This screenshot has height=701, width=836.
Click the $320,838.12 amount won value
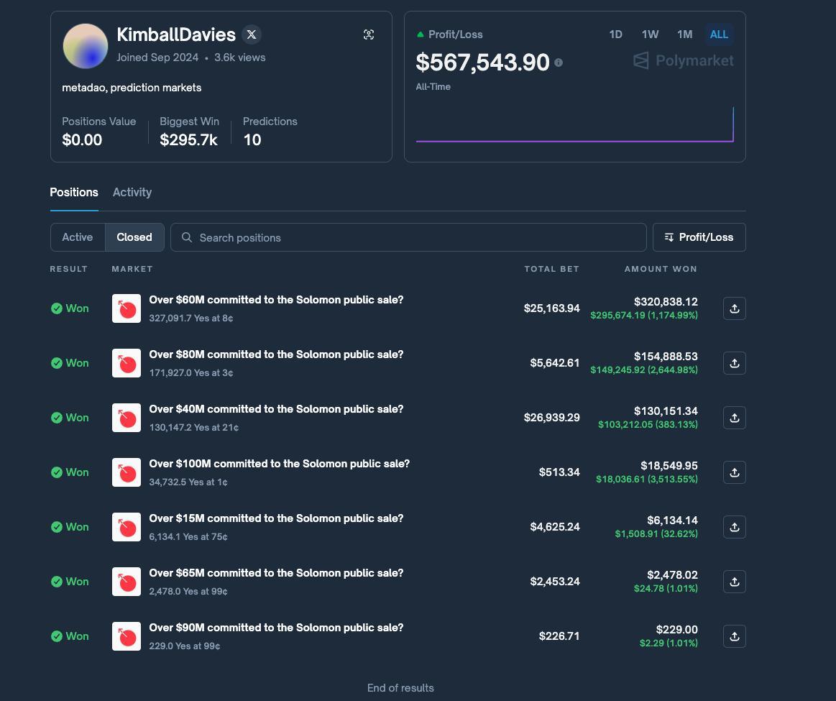tap(666, 302)
